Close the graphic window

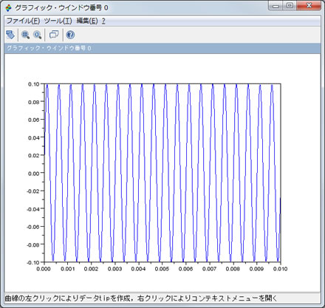(x=309, y=6)
